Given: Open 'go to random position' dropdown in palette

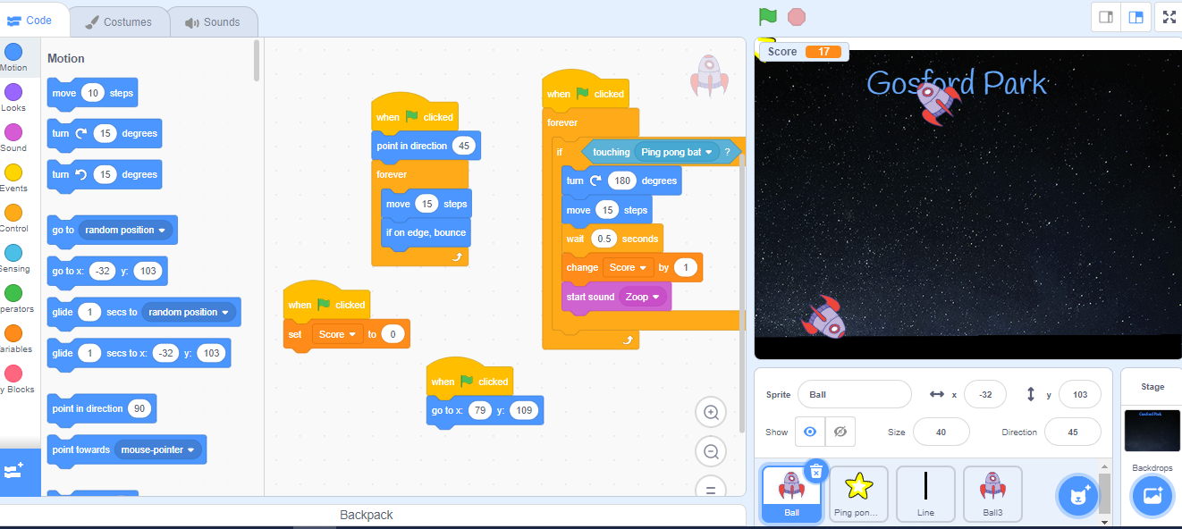Looking at the screenshot, I should 125,230.
